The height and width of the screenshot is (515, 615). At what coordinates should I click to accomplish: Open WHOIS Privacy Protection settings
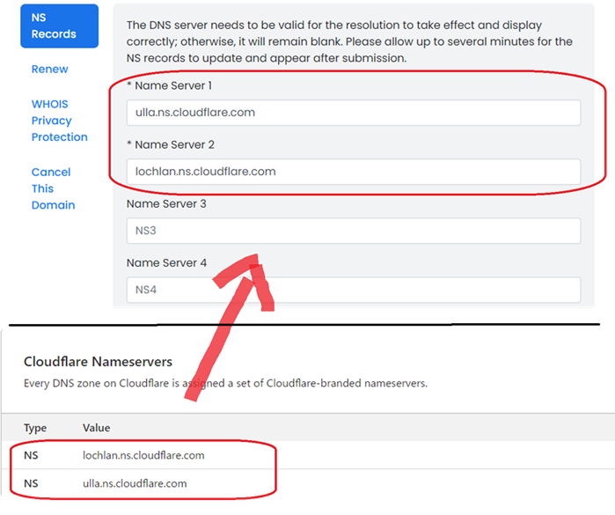[59, 121]
